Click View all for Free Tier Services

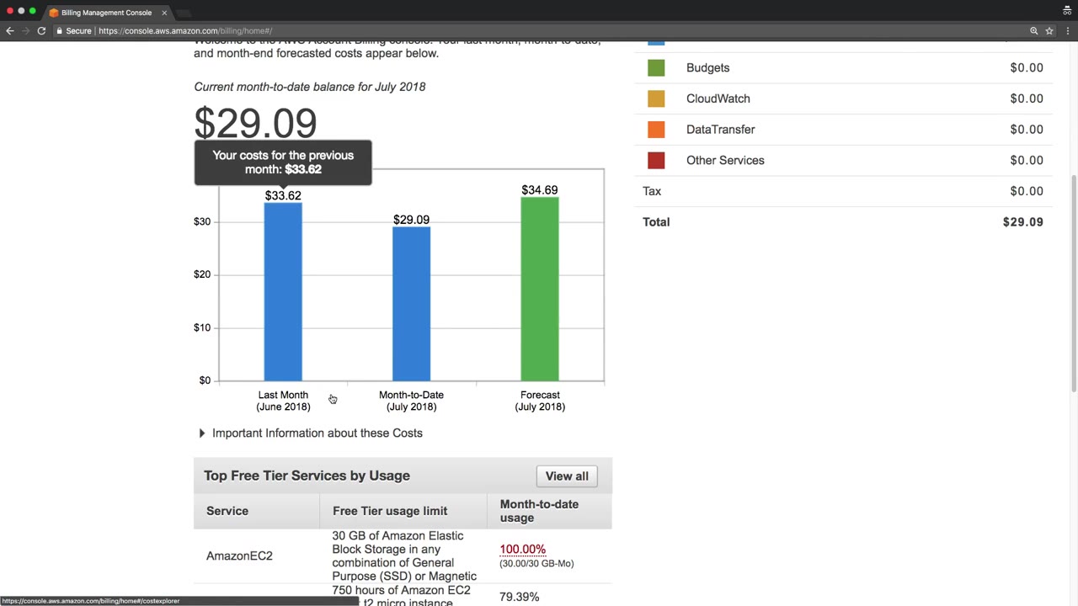click(x=567, y=476)
